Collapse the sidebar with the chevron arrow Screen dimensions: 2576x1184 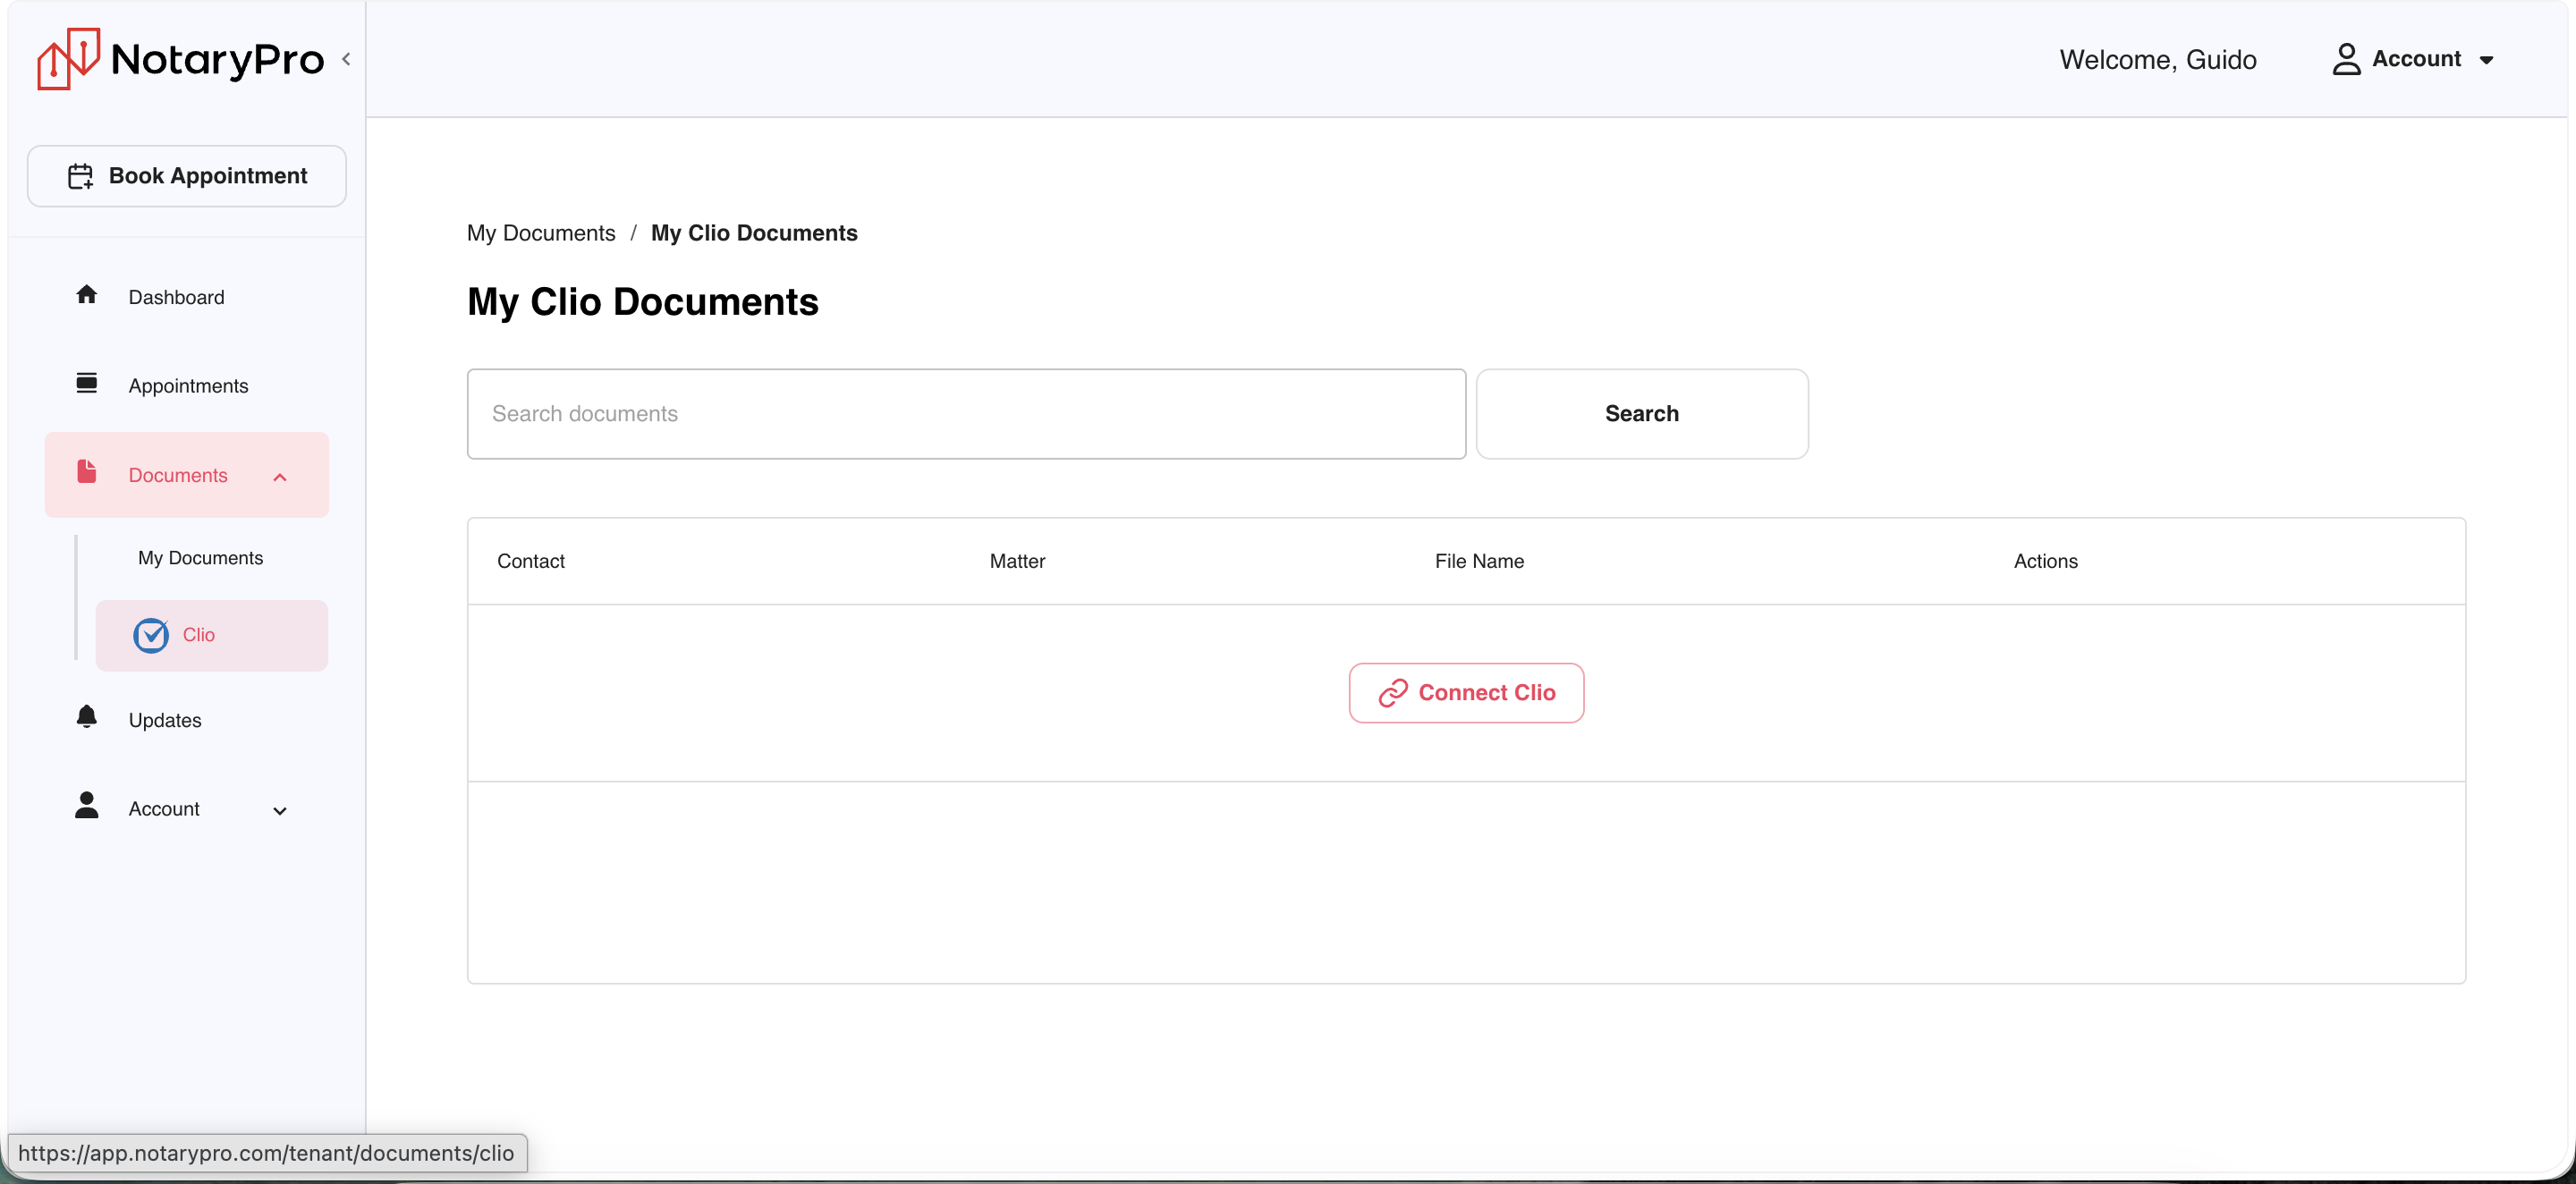[x=346, y=59]
